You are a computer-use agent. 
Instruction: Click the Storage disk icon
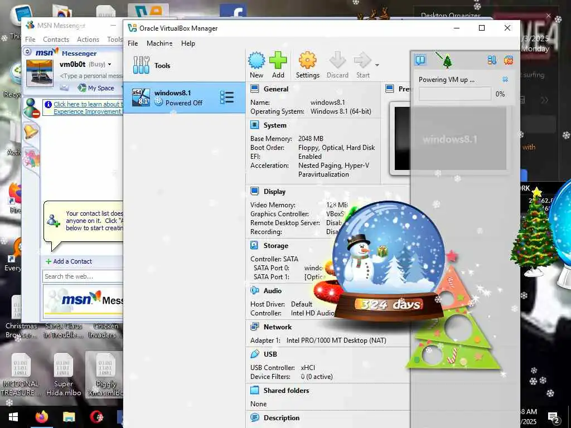point(254,245)
